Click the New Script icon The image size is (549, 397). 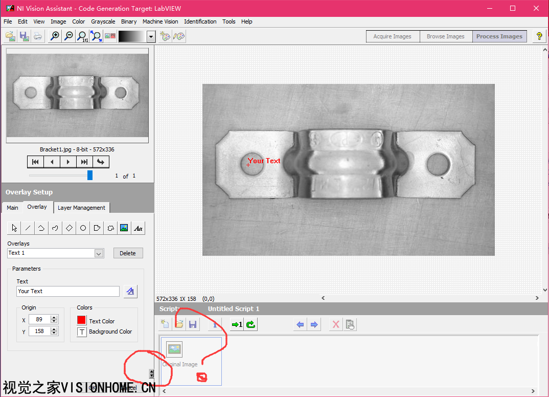click(165, 324)
